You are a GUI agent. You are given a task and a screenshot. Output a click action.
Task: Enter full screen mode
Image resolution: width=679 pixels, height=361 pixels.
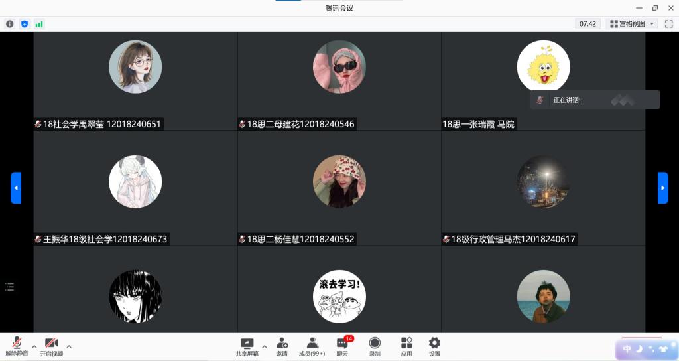(668, 24)
